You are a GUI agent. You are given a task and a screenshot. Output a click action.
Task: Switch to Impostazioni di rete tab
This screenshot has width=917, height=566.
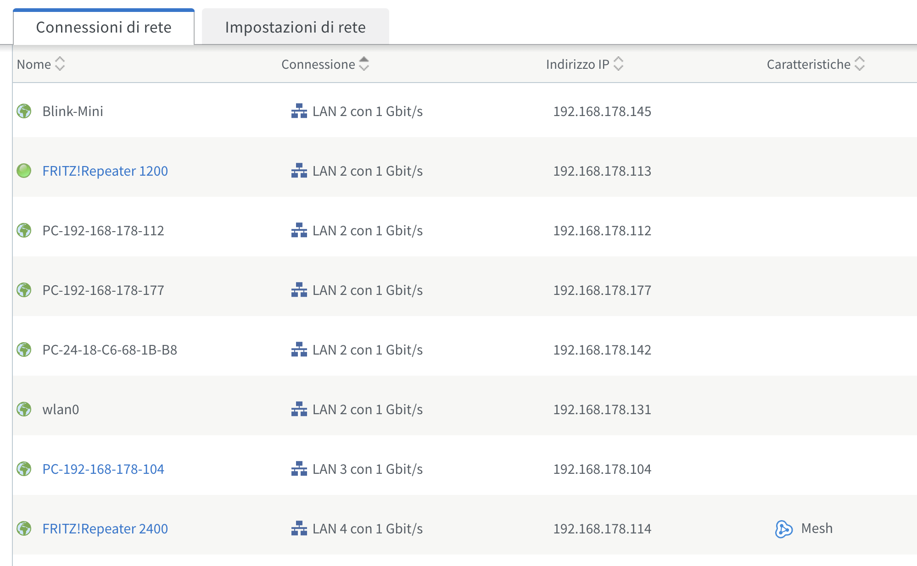pos(296,27)
